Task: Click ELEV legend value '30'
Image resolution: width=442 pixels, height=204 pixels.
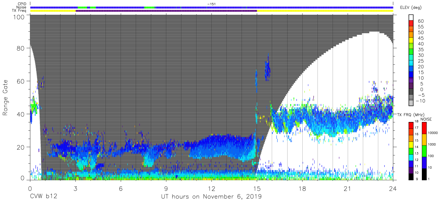Action: coord(420,55)
